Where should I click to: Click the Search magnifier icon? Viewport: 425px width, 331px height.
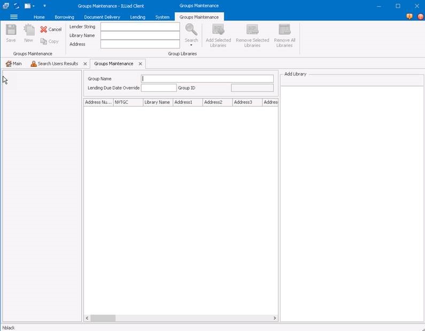(x=191, y=30)
